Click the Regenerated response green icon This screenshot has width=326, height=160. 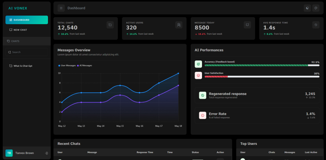point(202,95)
